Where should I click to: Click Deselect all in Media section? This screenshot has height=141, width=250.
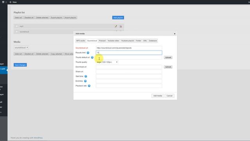coord(29,54)
